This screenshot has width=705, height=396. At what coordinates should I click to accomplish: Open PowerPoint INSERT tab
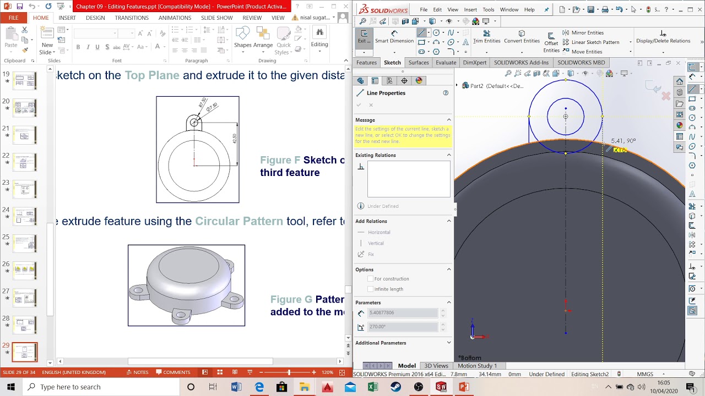67,18
